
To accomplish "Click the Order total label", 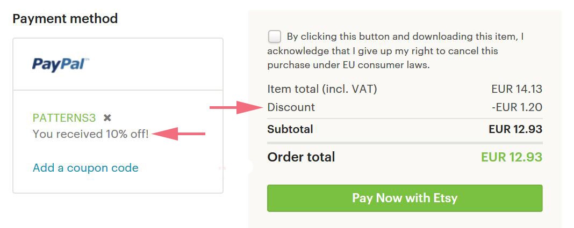I will point(302,157).
